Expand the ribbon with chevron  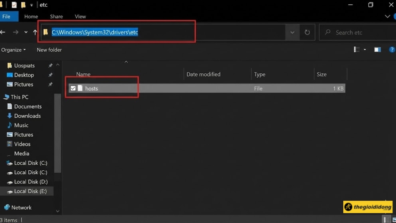(x=387, y=16)
